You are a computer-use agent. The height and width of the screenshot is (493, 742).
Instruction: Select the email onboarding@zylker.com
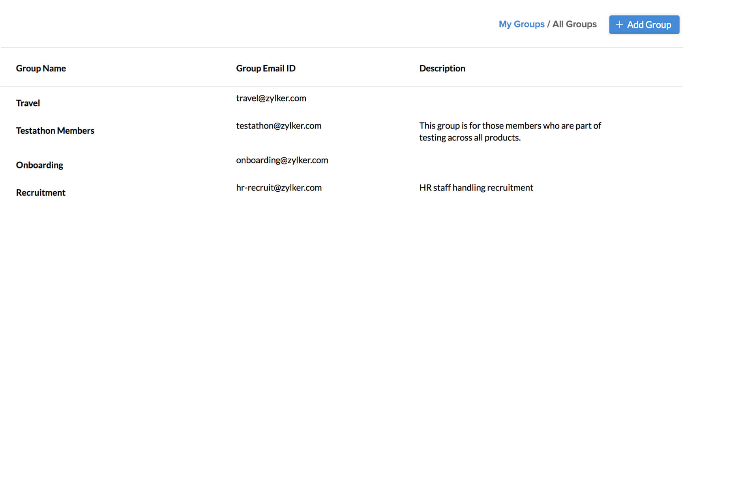282,160
